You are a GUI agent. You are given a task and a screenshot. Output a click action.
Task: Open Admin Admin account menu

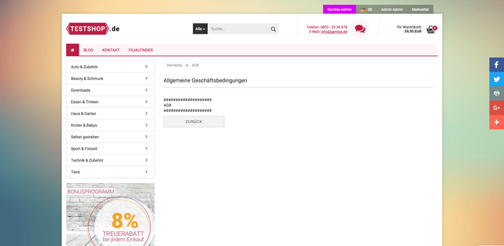[392, 9]
